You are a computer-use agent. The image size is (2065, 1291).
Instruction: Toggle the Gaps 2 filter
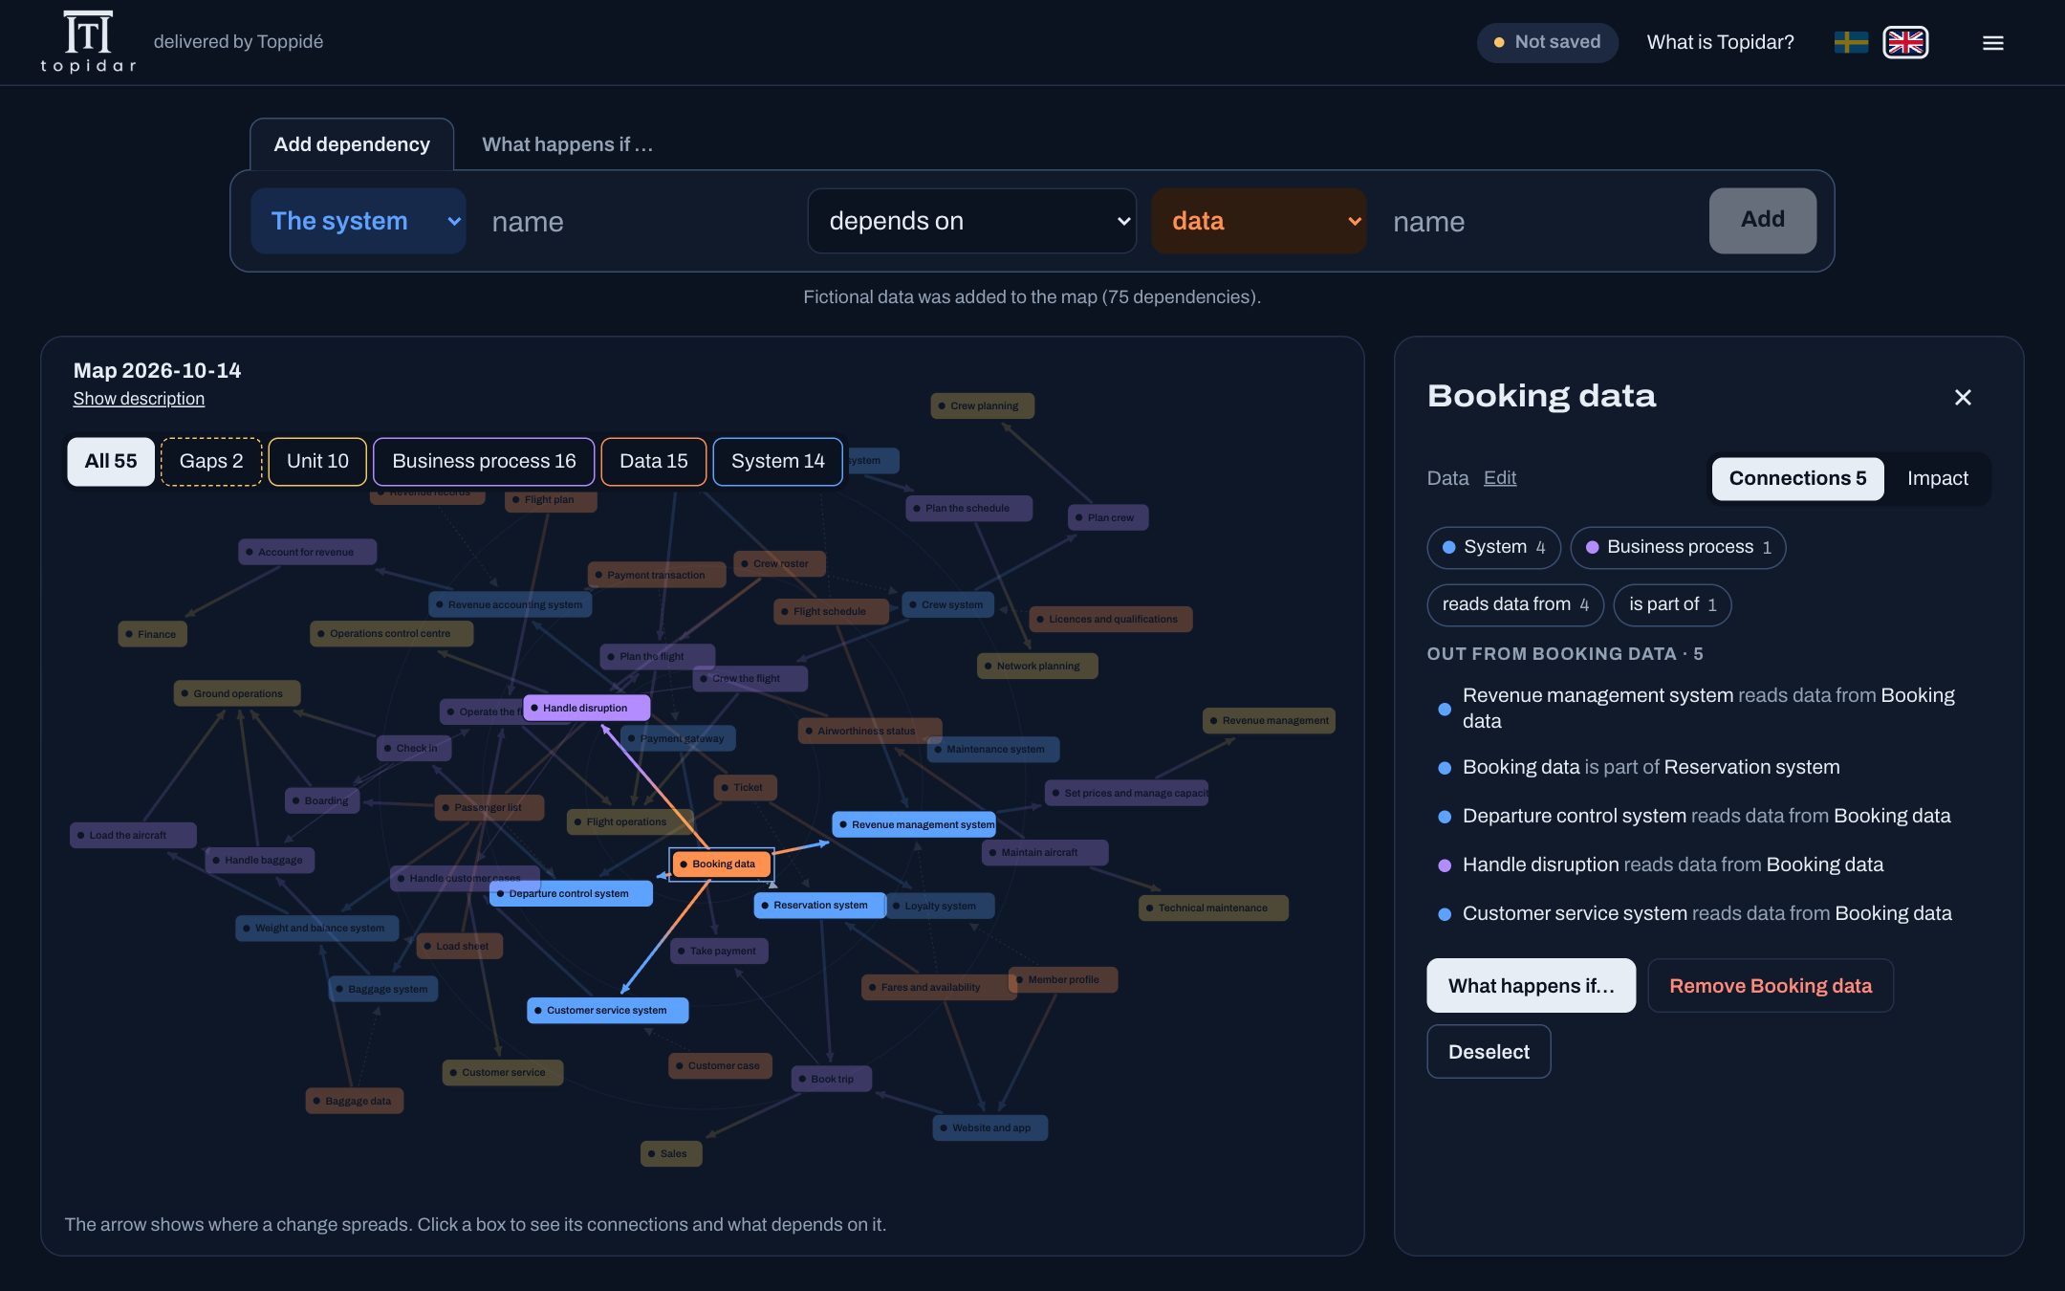click(211, 461)
